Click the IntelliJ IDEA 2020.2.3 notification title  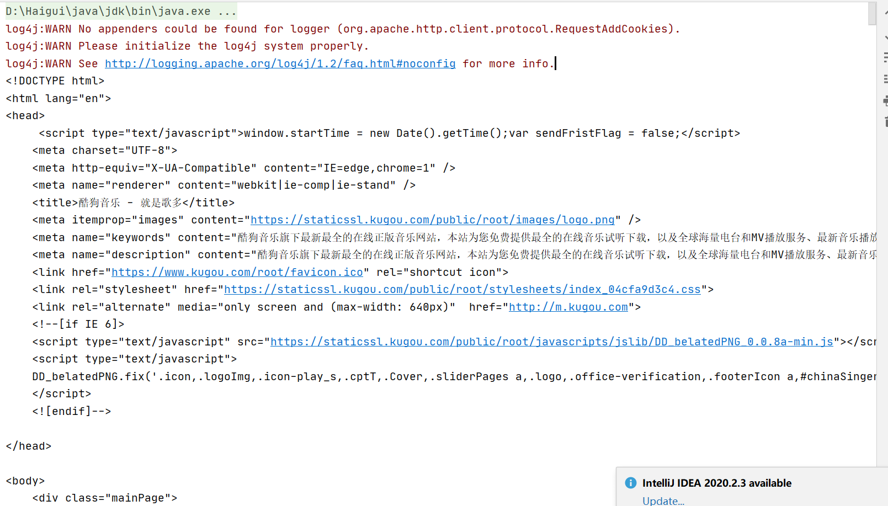(716, 483)
